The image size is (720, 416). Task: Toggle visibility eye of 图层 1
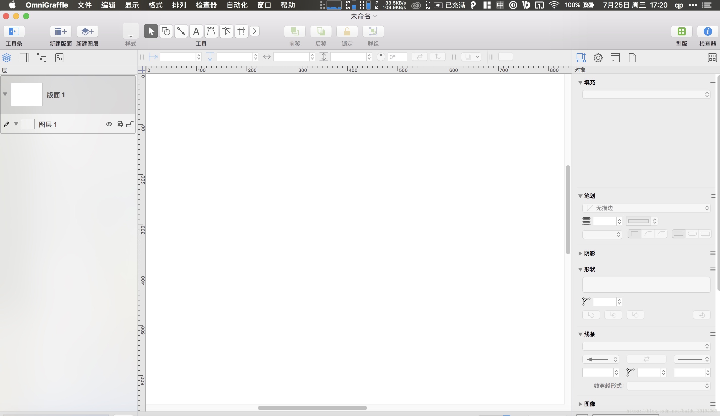click(109, 124)
